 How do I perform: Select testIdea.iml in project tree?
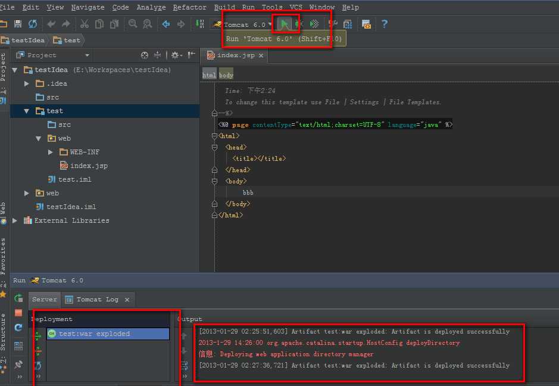tap(66, 207)
